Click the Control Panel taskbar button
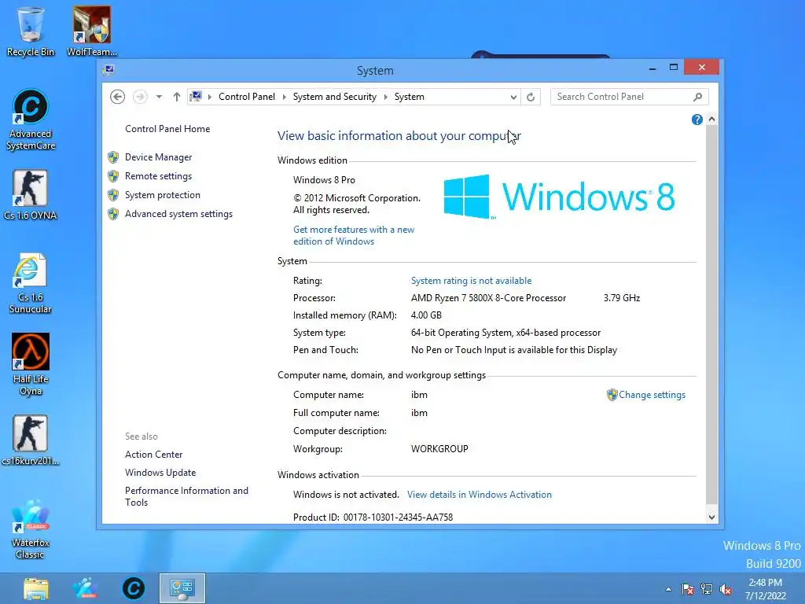805x604 pixels. [182, 588]
